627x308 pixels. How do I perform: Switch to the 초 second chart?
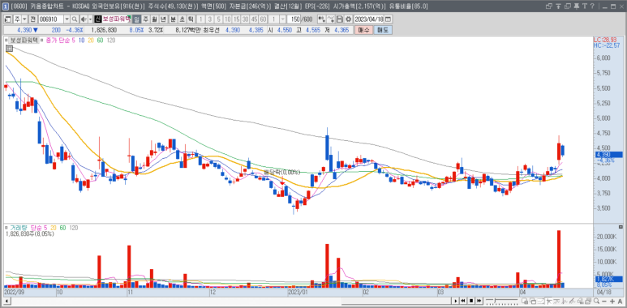pyautogui.click(x=182, y=19)
